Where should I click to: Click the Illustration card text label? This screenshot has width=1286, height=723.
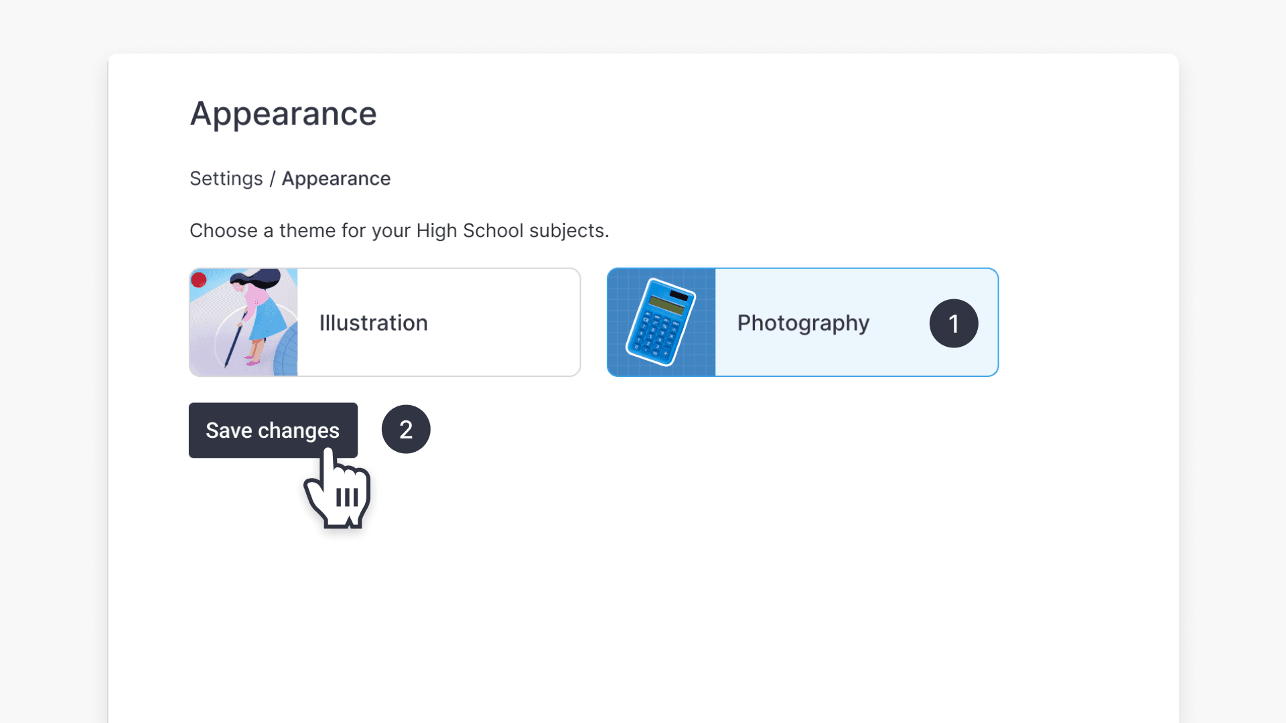pos(373,322)
